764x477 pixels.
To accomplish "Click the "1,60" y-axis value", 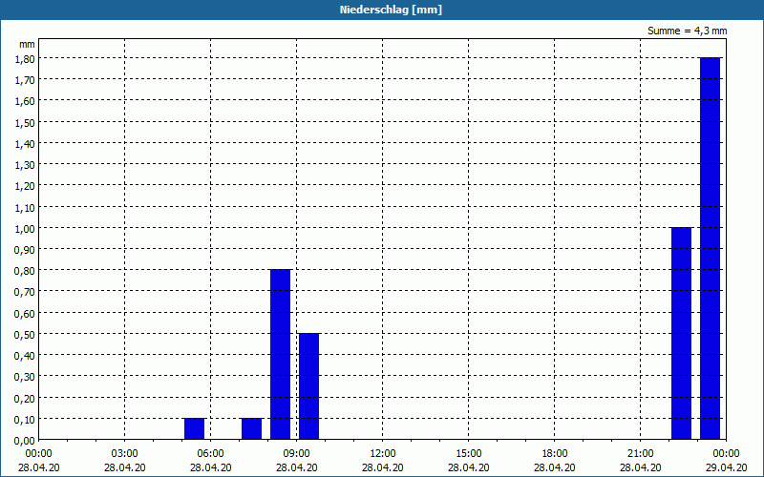I will click(25, 101).
